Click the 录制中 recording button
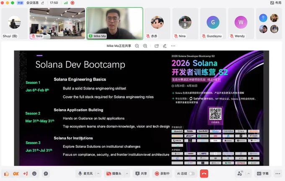This screenshot has height=181, width=285. (162, 174)
